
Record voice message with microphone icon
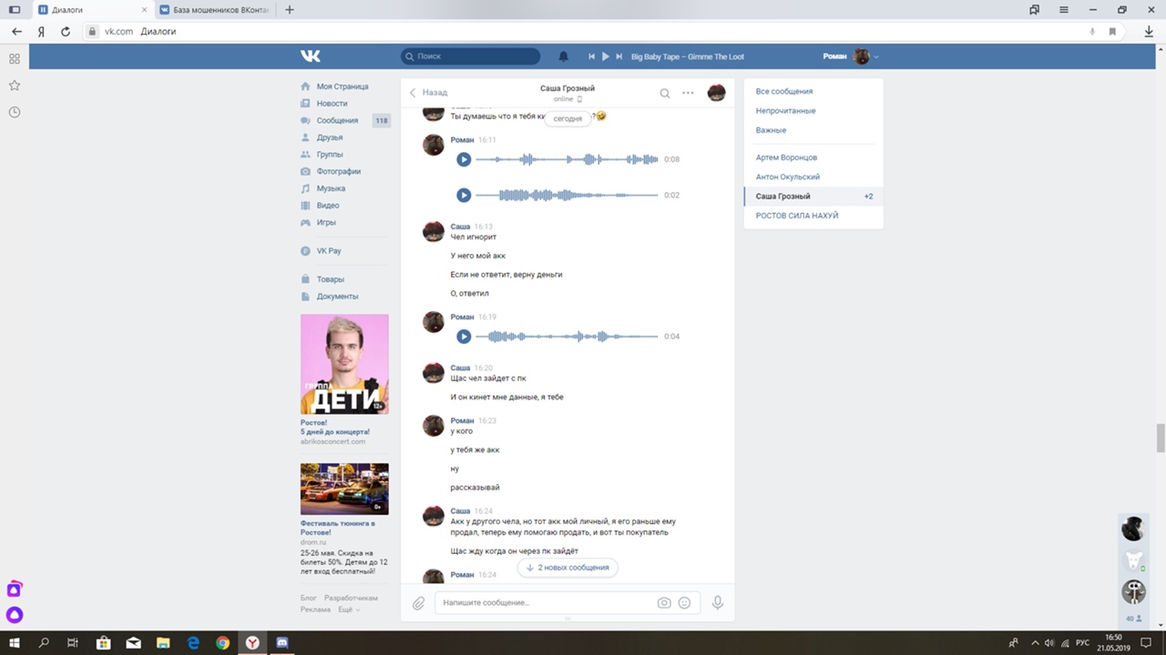718,602
